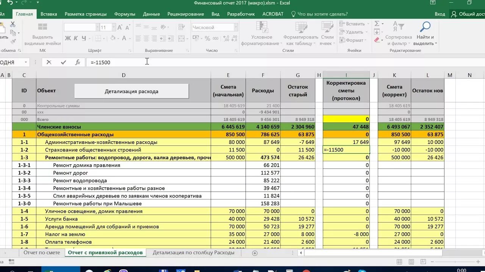The width and height of the screenshot is (485, 272).
Task: Open the 'Разработчик' ribbon tab
Action: pos(241,14)
